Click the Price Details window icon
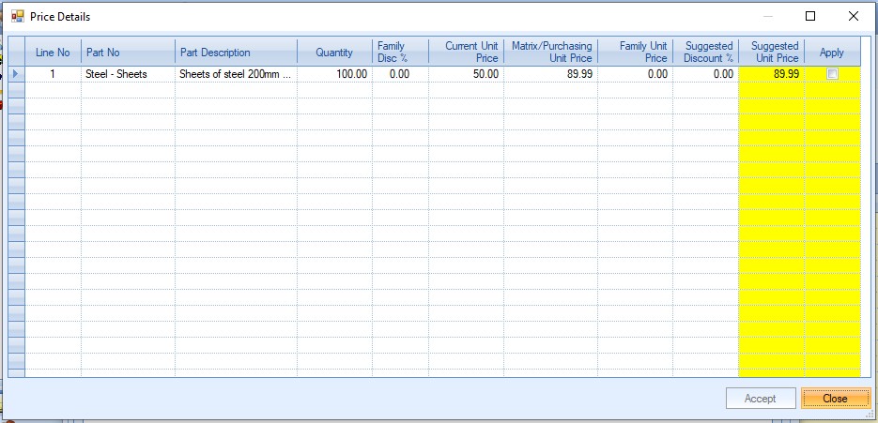Screen dimensions: 878x423 click(17, 16)
